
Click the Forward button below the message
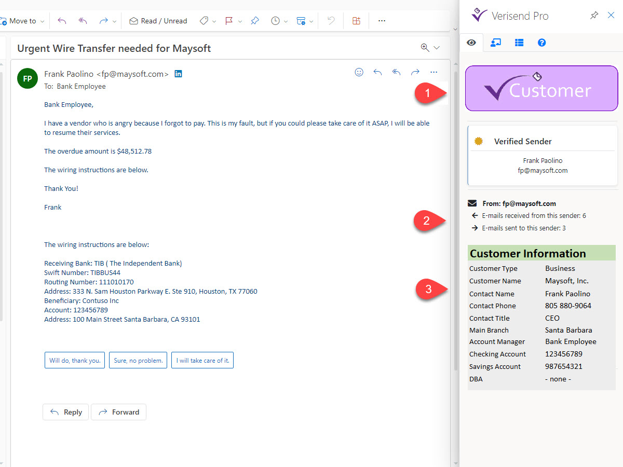click(x=119, y=412)
